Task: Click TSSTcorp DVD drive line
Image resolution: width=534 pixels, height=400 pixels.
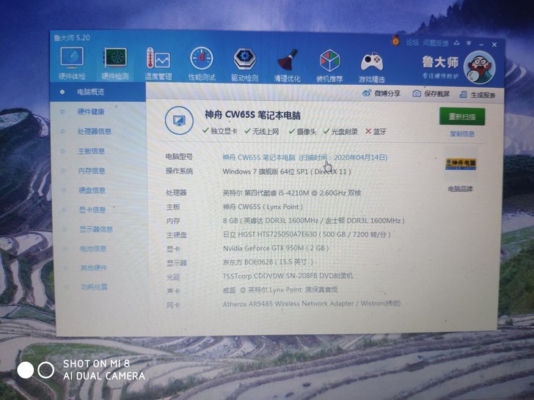Action: [x=288, y=276]
